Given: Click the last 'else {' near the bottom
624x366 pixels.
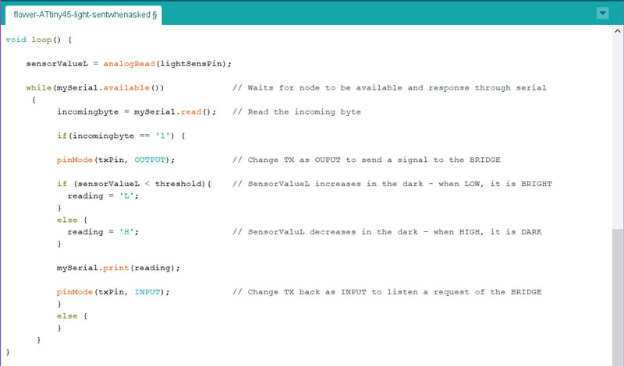Looking at the screenshot, I should 72,316.
